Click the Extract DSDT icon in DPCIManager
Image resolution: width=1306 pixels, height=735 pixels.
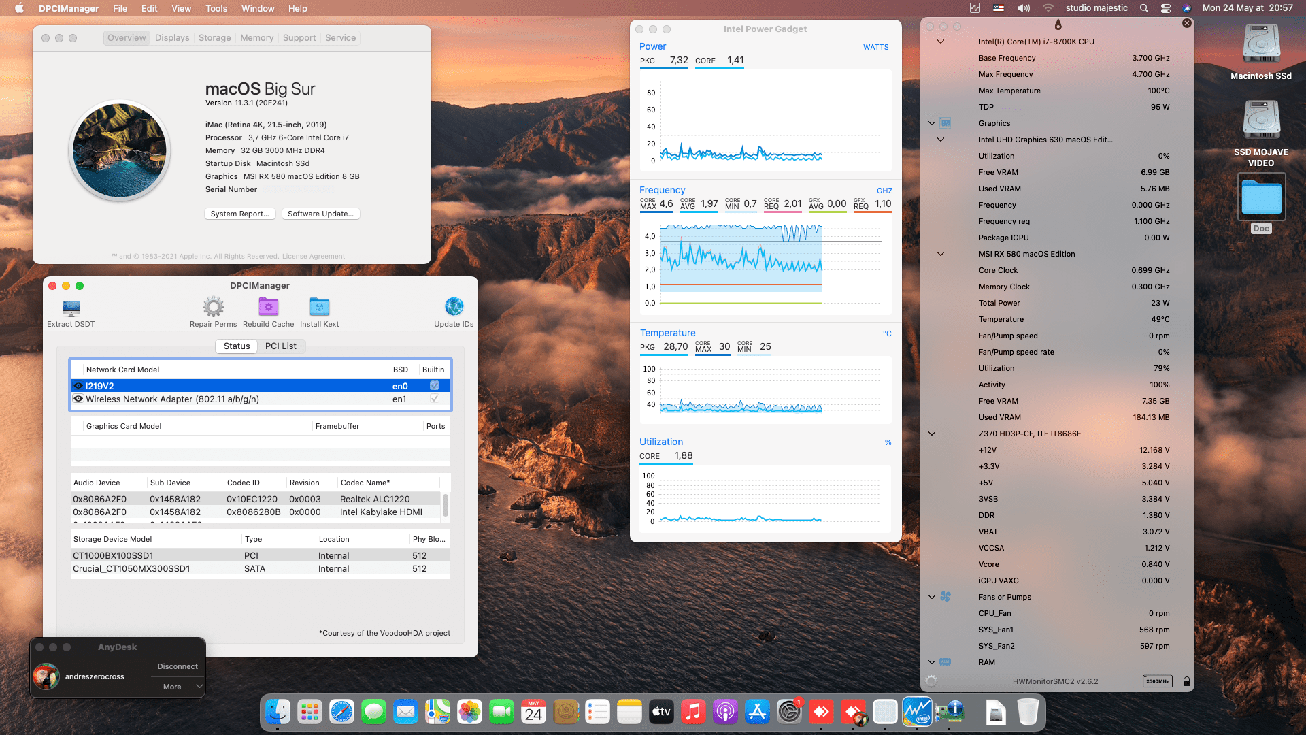71,308
